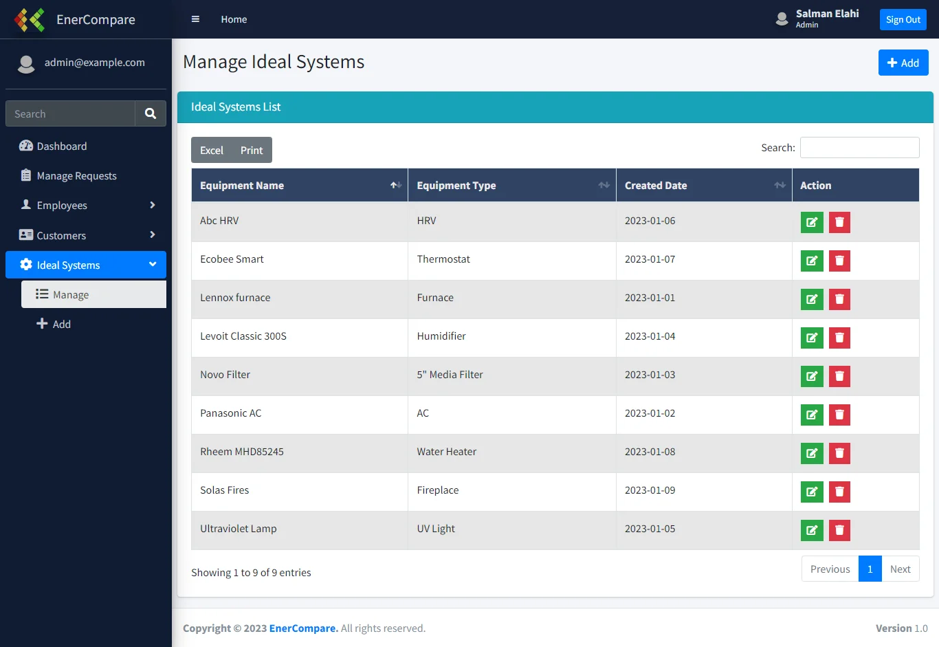Delete the Ecobee Smart row
Screen dimensions: 939x647
pyautogui.click(x=839, y=261)
